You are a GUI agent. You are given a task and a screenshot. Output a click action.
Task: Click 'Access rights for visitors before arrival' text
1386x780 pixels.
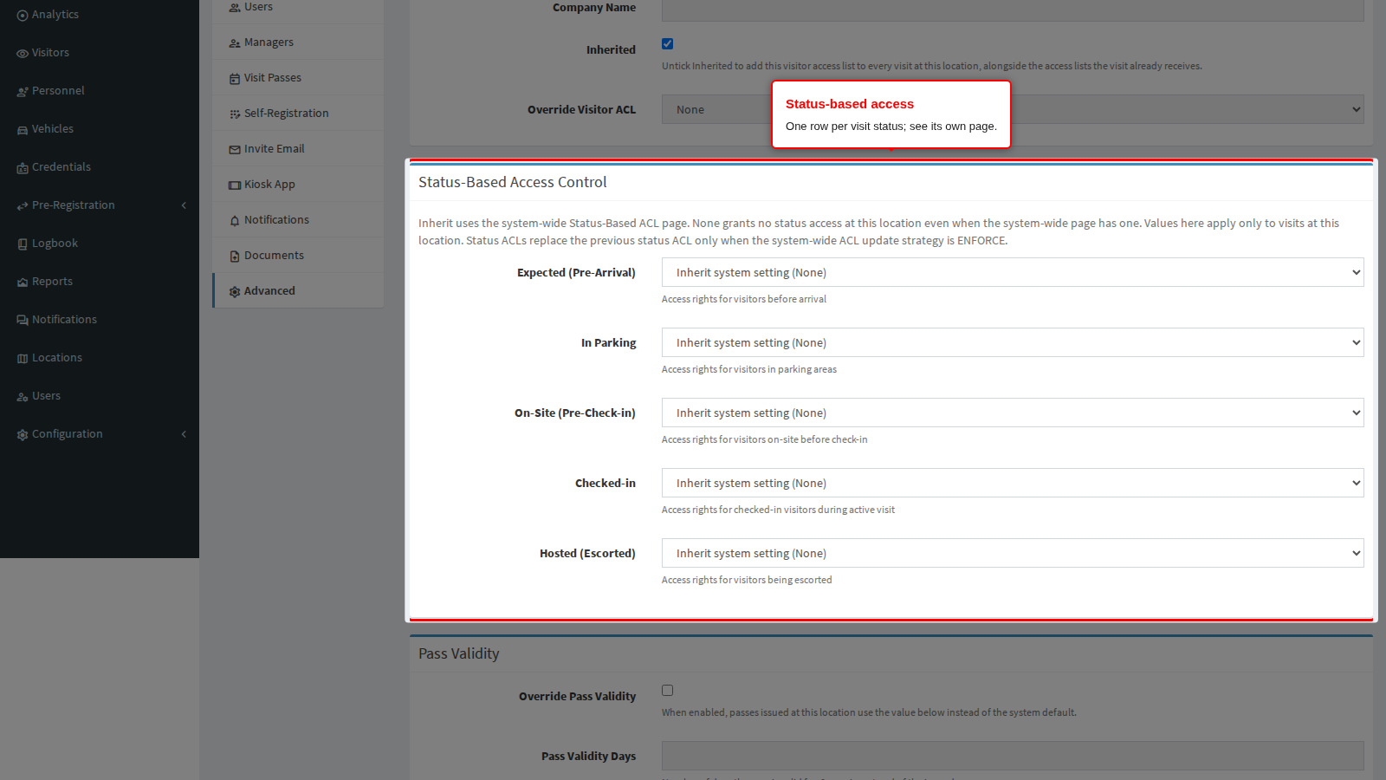click(744, 299)
